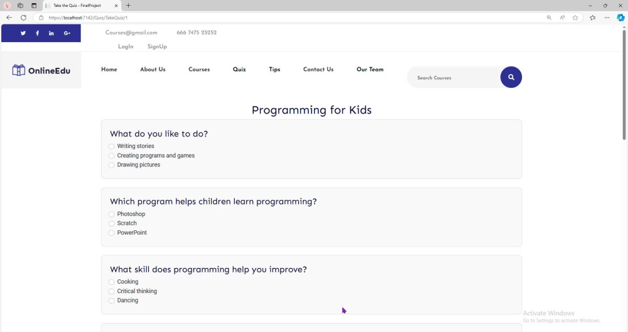
Task: Click the LogIn link
Action: click(x=126, y=46)
